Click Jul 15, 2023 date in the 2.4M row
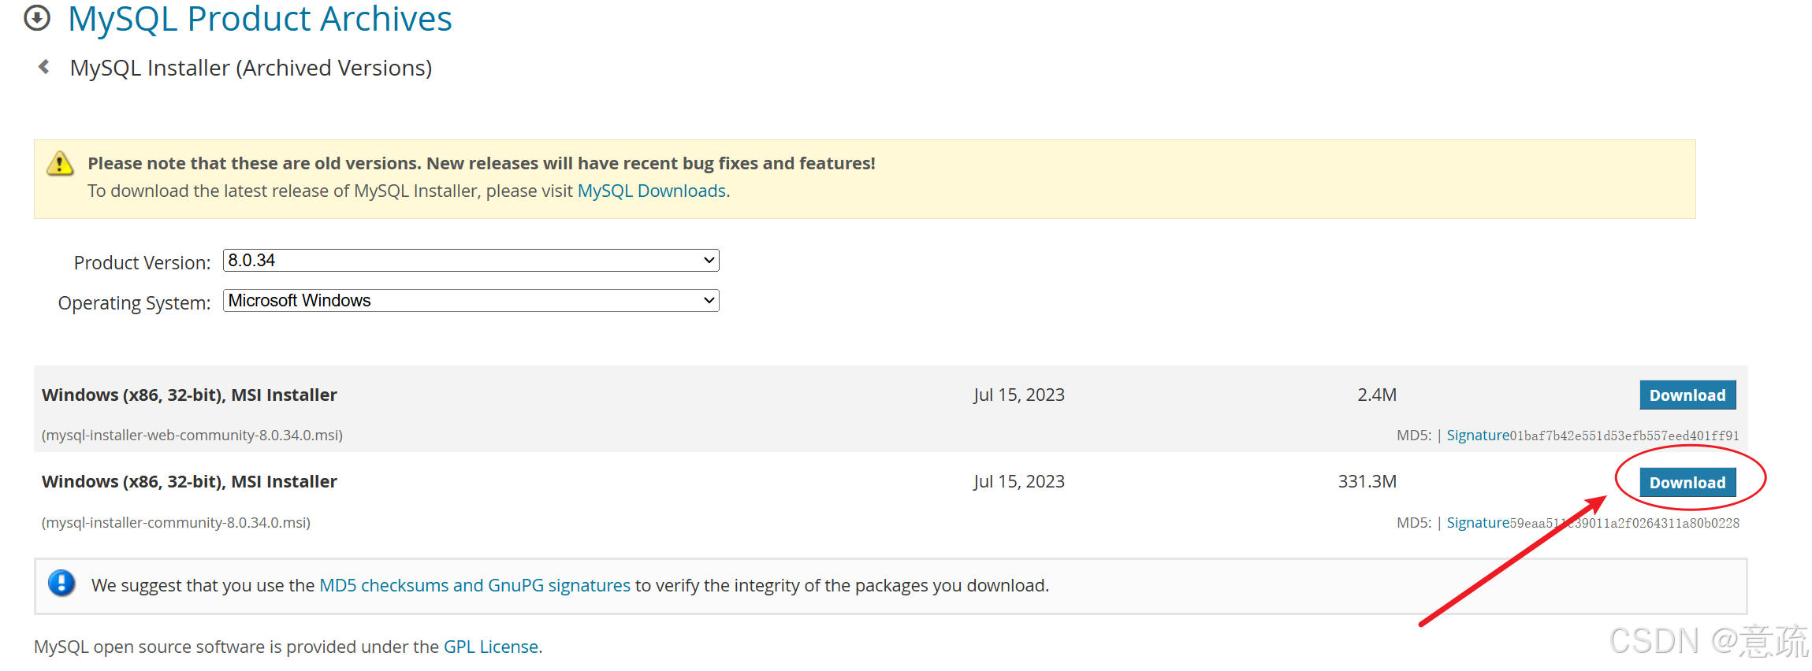The image size is (1812, 671). [x=1019, y=395]
